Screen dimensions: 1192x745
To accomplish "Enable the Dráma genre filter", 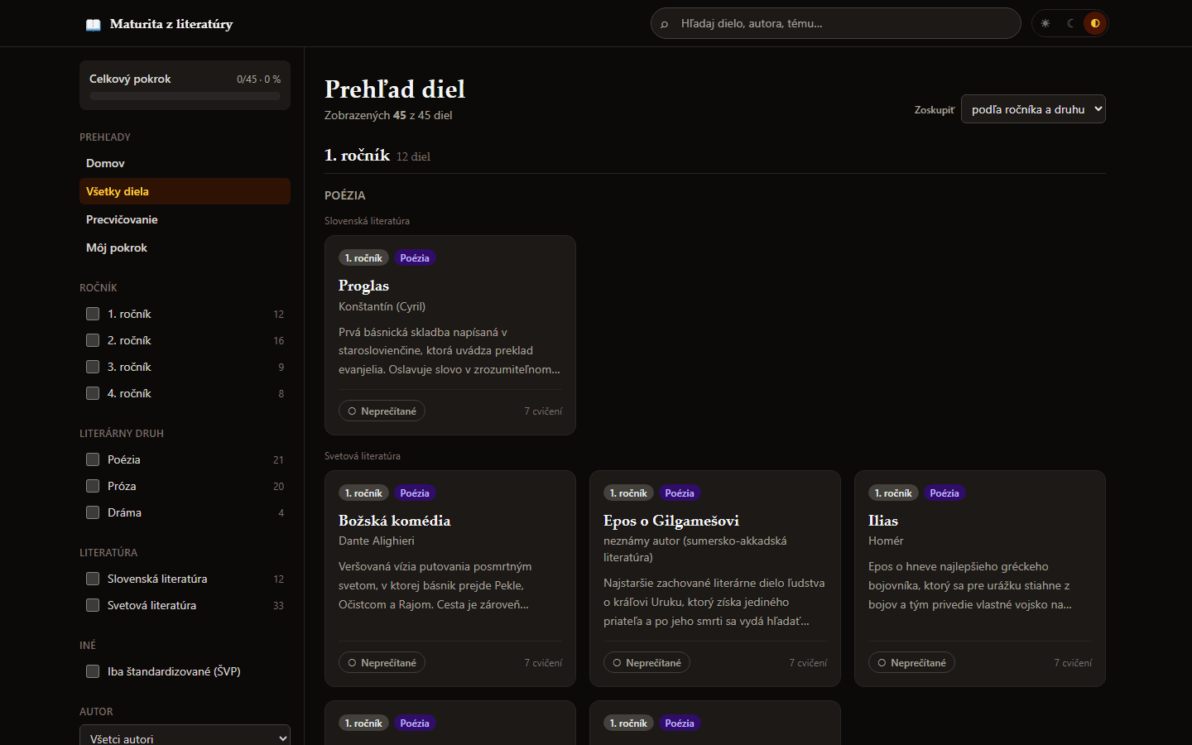I will [x=93, y=512].
